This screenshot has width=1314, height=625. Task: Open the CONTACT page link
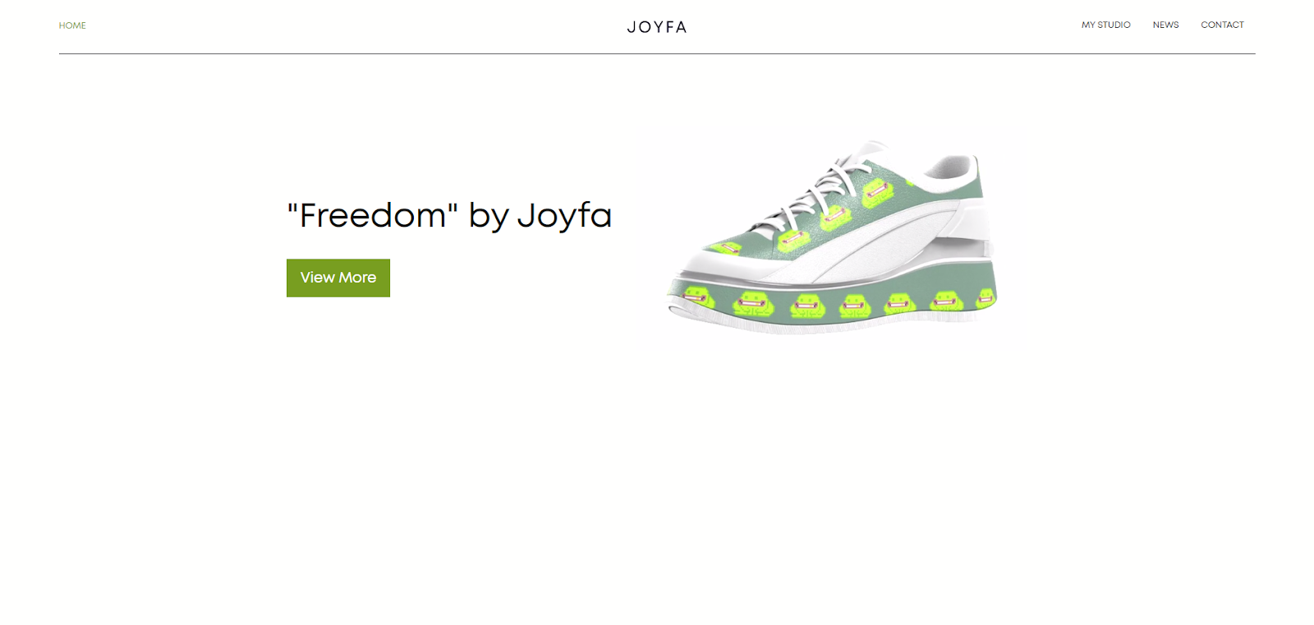point(1222,25)
